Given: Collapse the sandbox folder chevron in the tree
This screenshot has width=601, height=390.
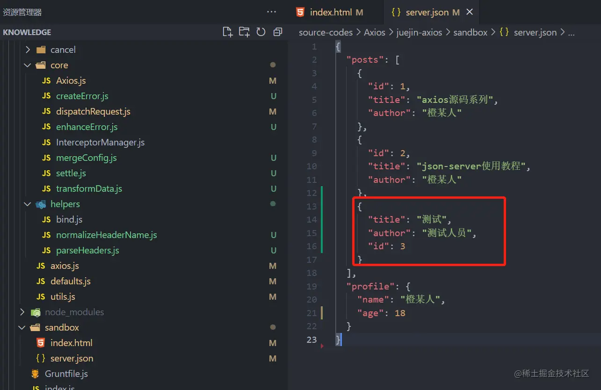Looking at the screenshot, I should (x=22, y=327).
